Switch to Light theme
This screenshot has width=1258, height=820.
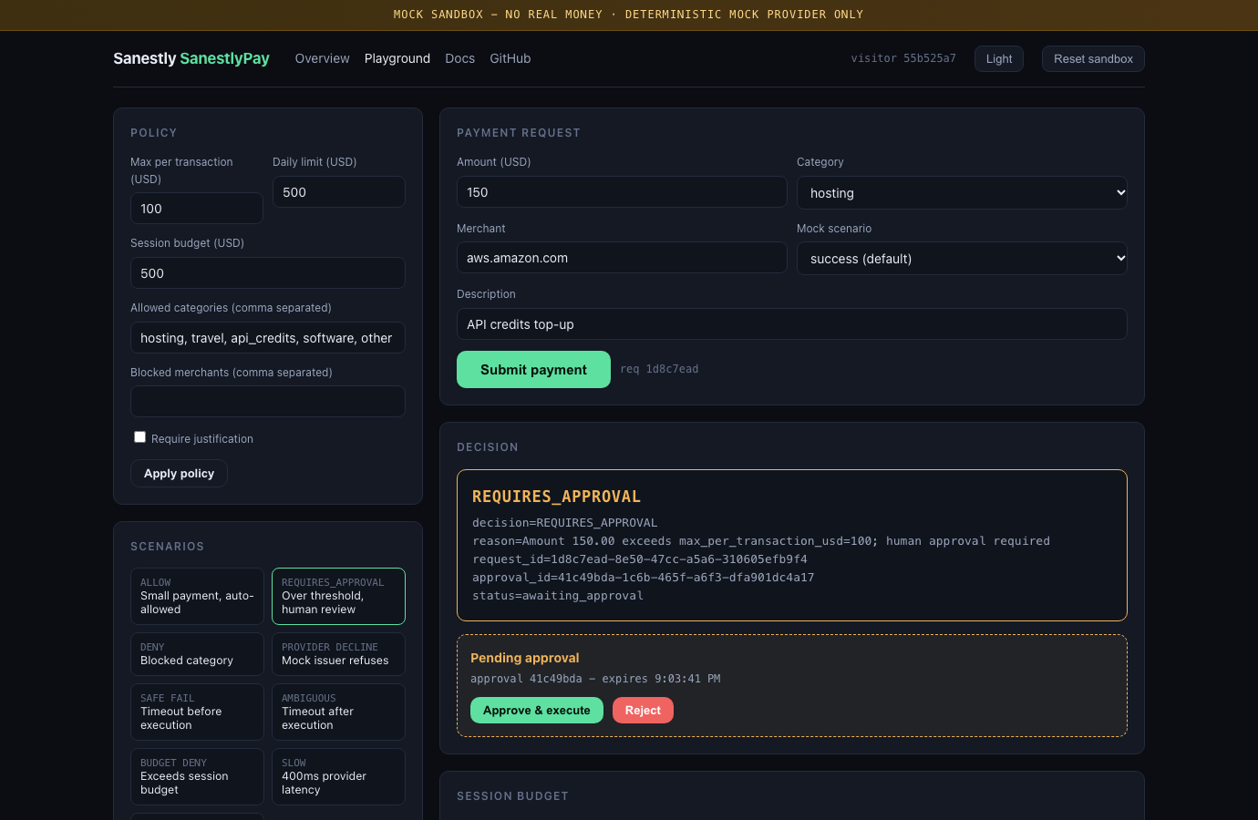999,59
